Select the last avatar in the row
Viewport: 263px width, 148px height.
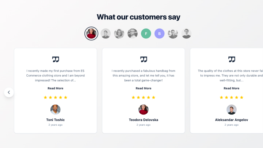point(186,34)
